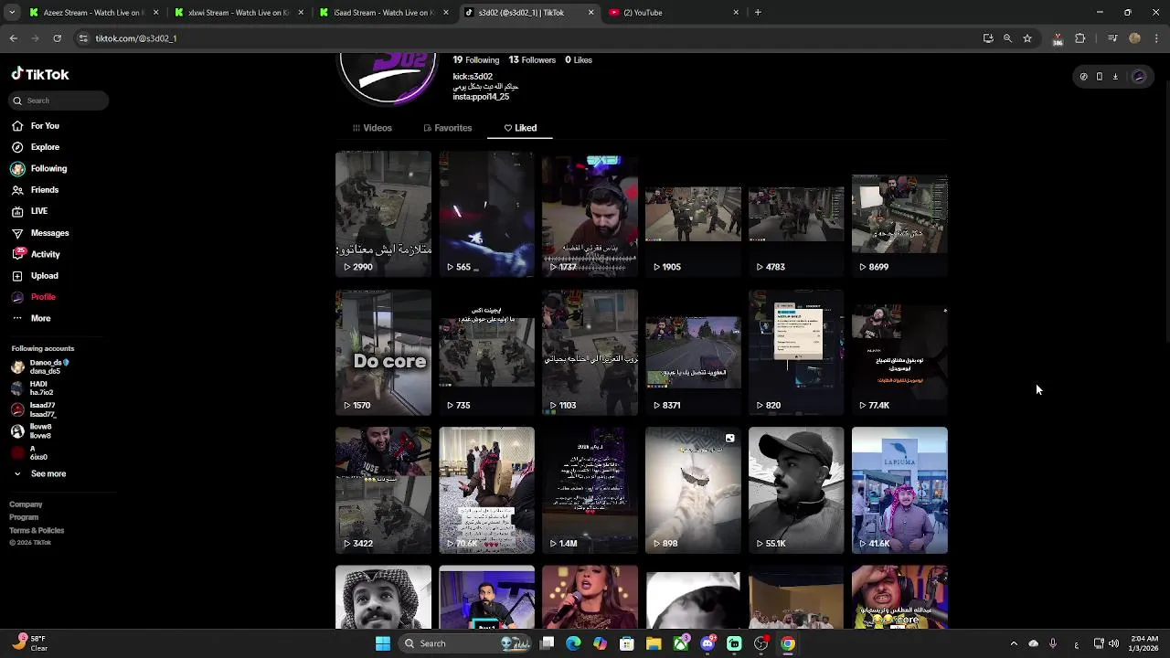Click the TikTok logo
The height and width of the screenshot is (658, 1170).
click(x=40, y=74)
